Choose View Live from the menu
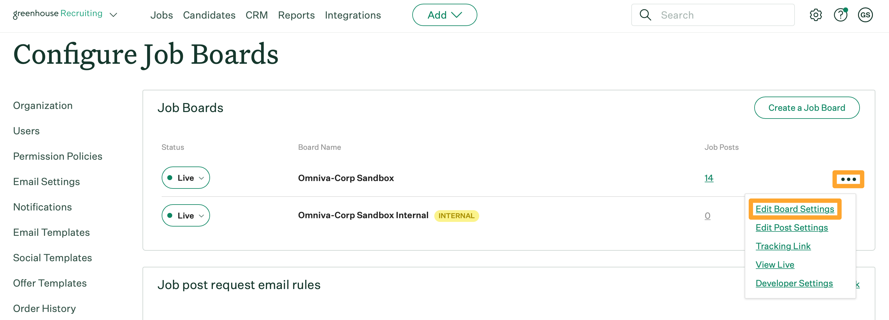The width and height of the screenshot is (889, 320). (775, 265)
